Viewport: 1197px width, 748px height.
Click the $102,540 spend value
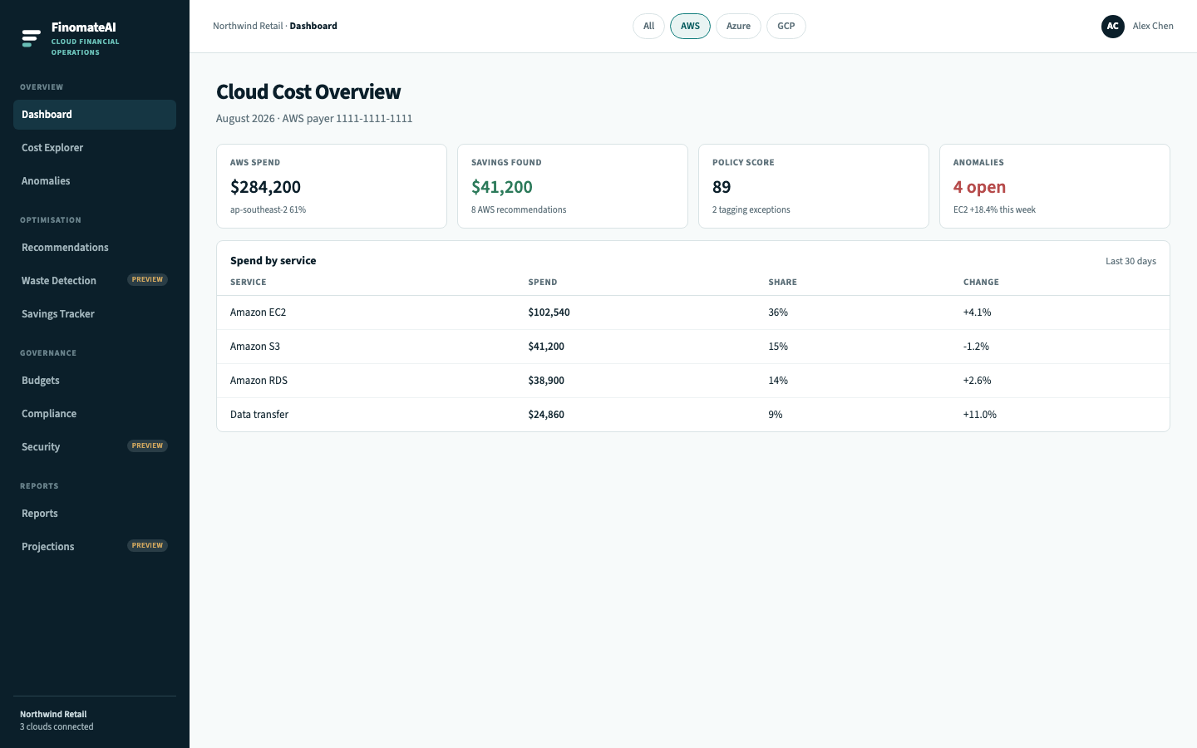[x=549, y=312]
